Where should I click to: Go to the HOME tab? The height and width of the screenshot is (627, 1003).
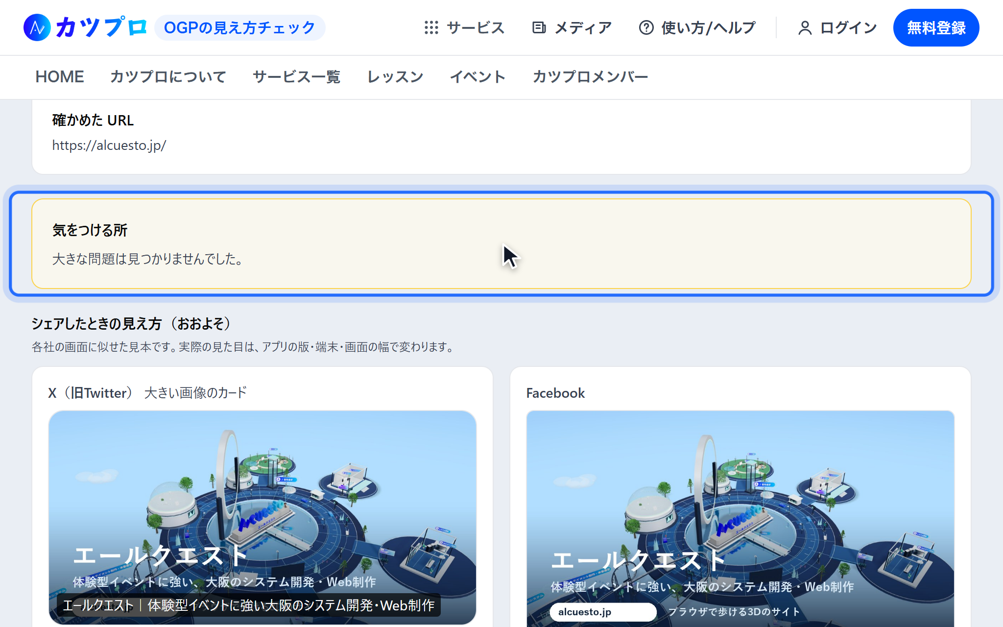tap(60, 77)
